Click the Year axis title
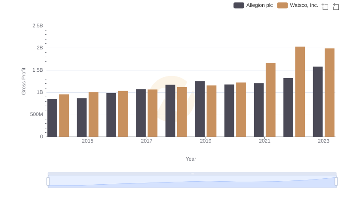 pyautogui.click(x=191, y=159)
